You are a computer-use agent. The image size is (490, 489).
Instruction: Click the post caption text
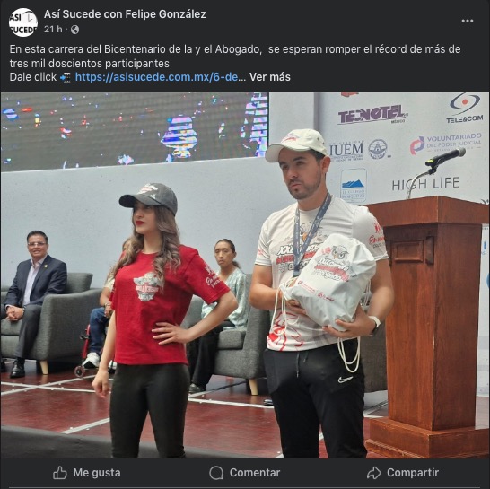235,57
